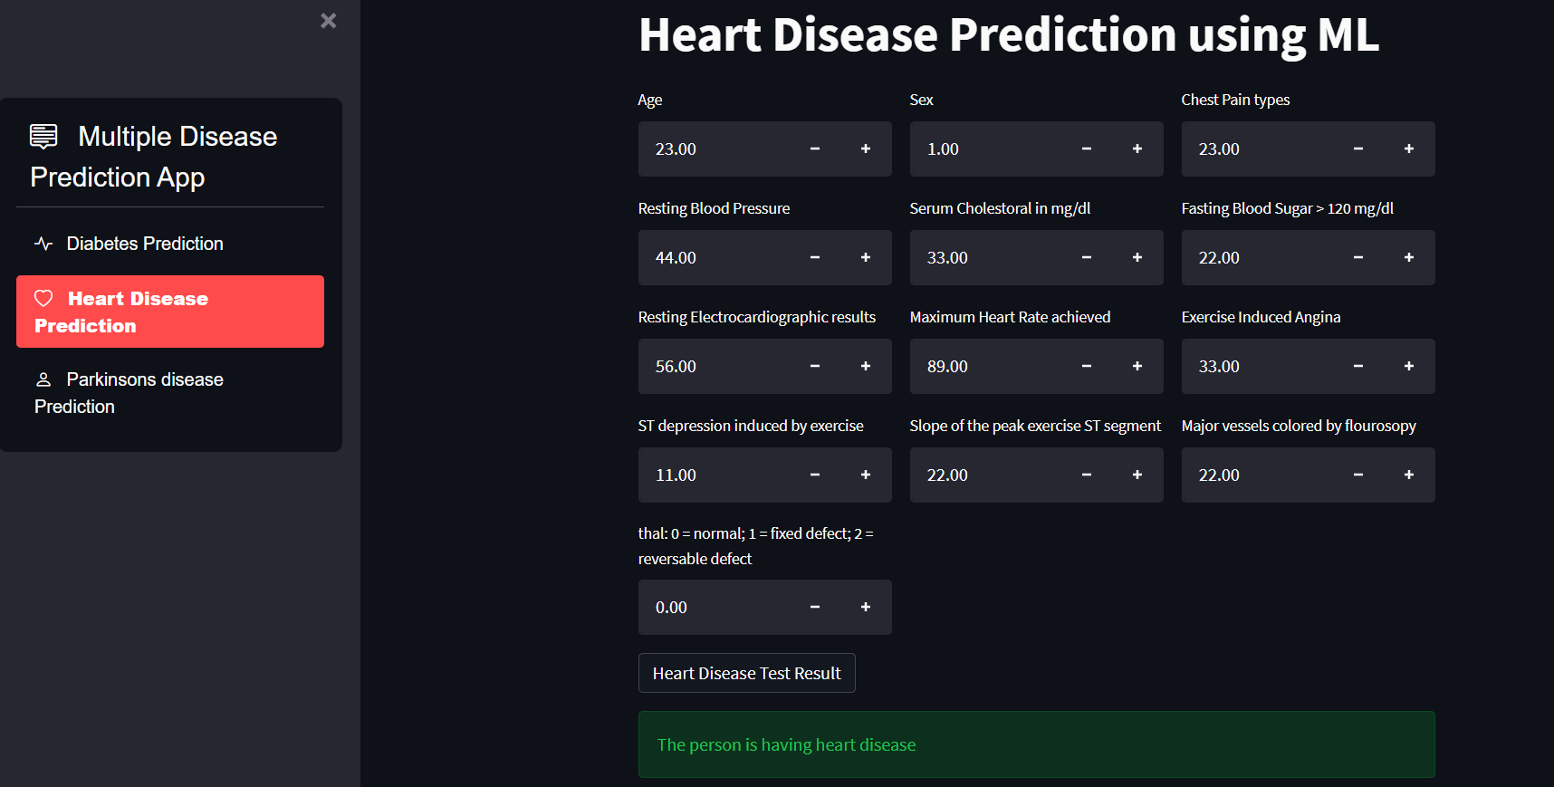Increment Serum Cholestoral in mg/dl
Viewport: 1554px width, 787px height.
[1137, 257]
